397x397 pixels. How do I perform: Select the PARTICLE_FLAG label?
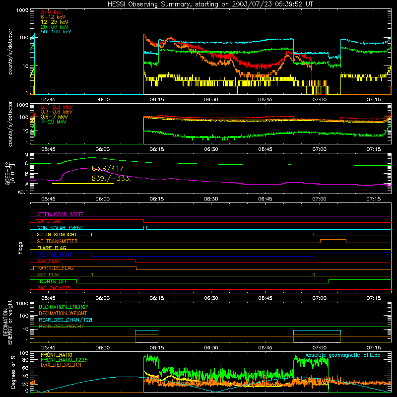[56, 268]
